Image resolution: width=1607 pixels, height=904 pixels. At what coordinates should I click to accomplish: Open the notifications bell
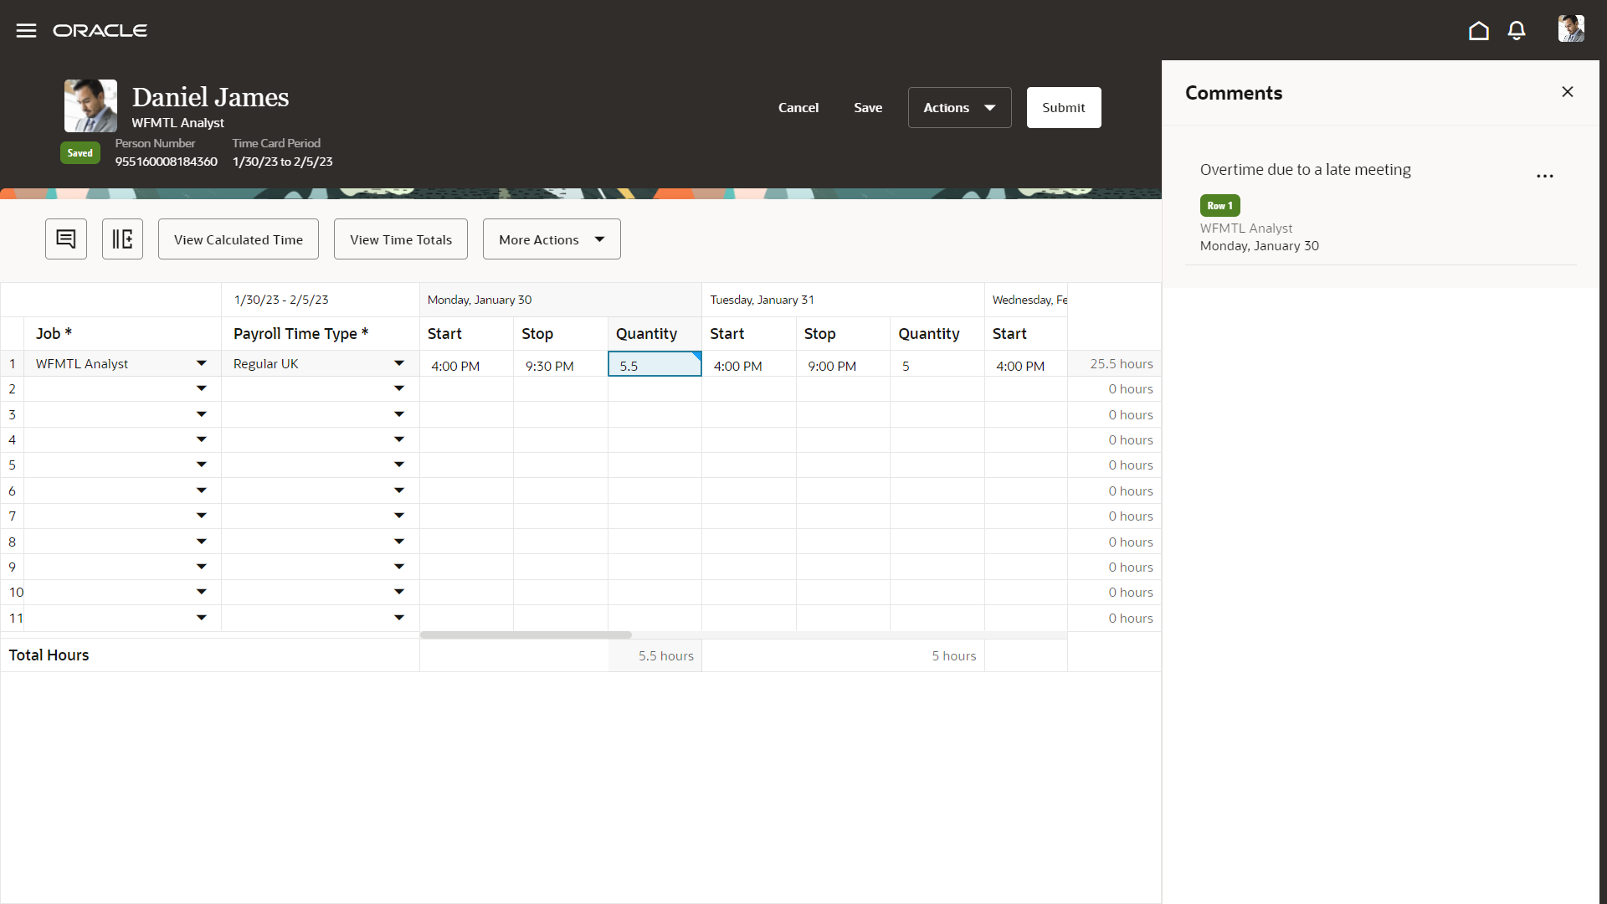pos(1516,31)
